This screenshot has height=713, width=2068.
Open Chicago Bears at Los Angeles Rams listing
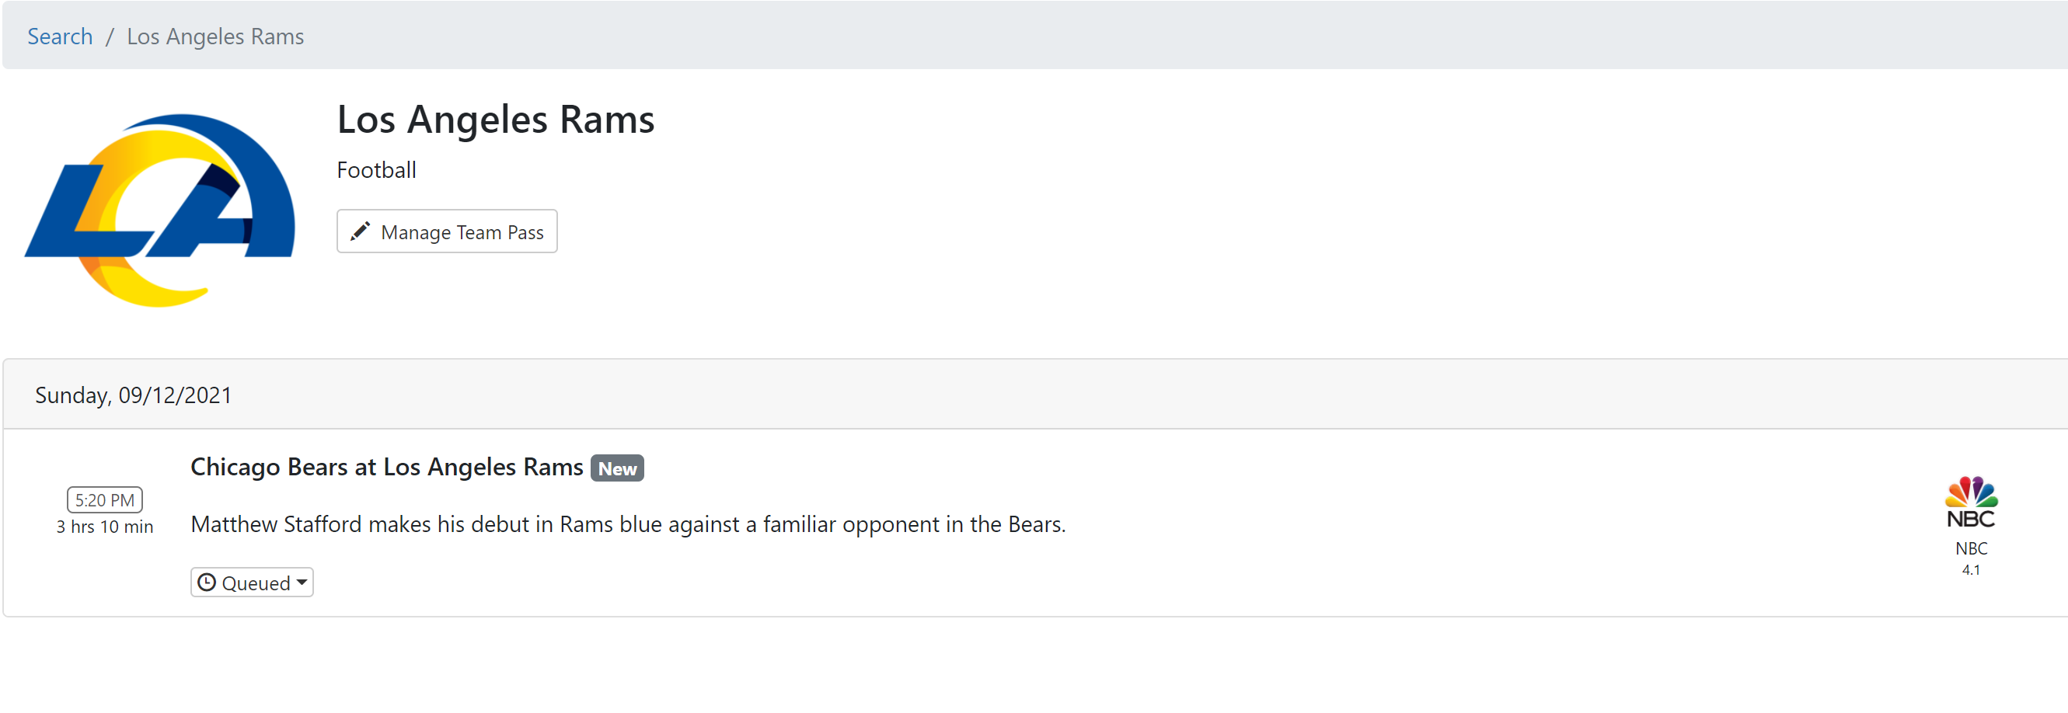[386, 467]
